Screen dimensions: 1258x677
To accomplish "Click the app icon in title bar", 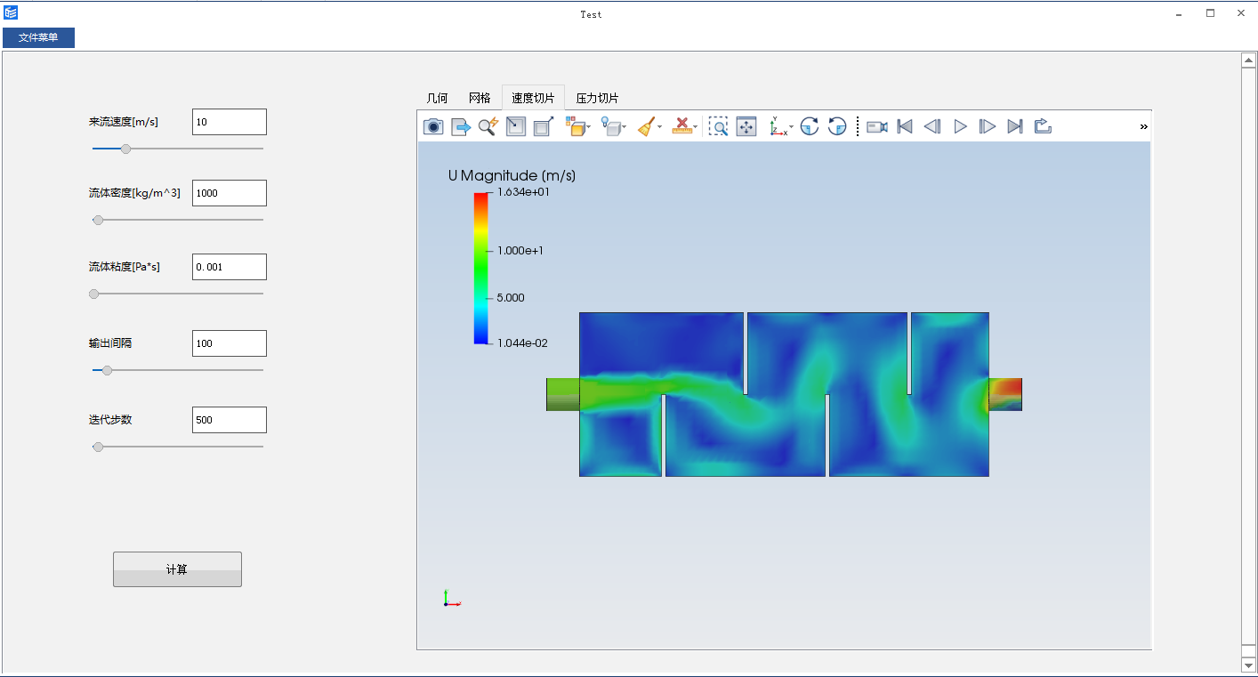I will click(x=11, y=12).
